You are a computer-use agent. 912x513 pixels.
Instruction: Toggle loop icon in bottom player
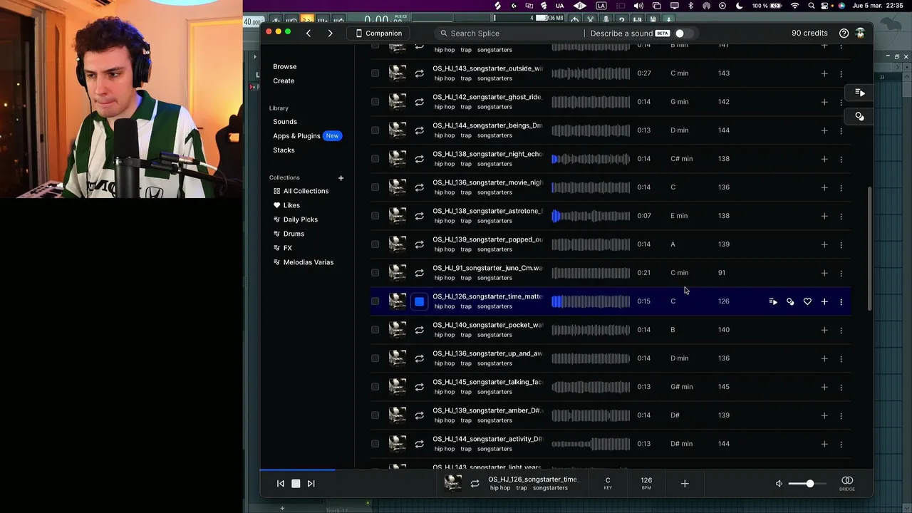click(475, 484)
